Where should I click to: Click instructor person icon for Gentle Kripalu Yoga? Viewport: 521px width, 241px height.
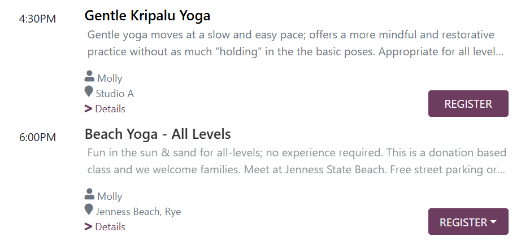(89, 77)
